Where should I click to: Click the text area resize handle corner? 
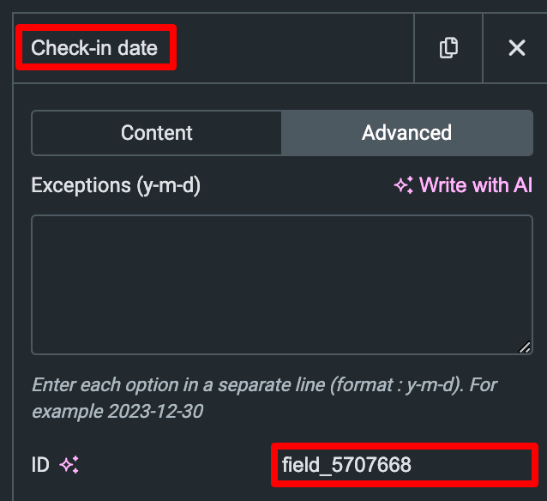click(525, 347)
